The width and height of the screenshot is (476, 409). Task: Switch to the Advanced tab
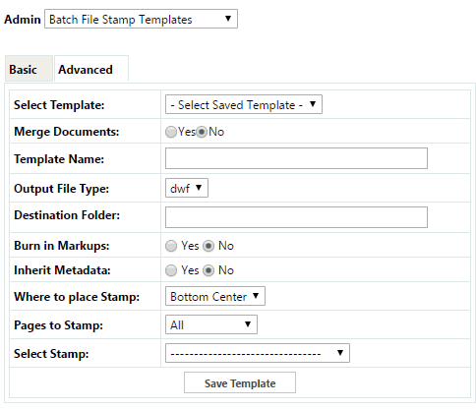pos(91,69)
